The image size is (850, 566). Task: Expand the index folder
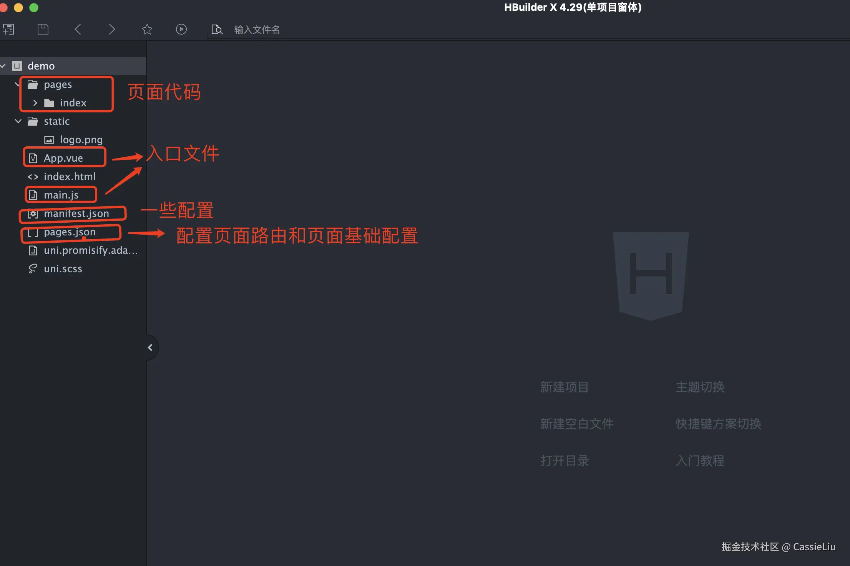pos(35,103)
